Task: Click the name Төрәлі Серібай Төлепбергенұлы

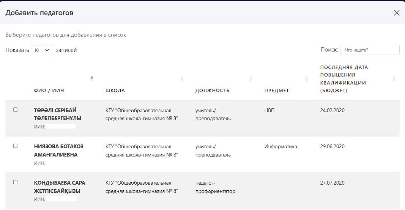Action: [x=57, y=114]
